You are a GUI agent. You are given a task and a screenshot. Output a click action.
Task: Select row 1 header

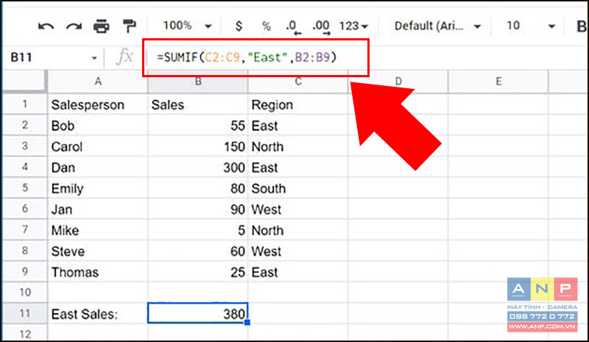[25, 104]
